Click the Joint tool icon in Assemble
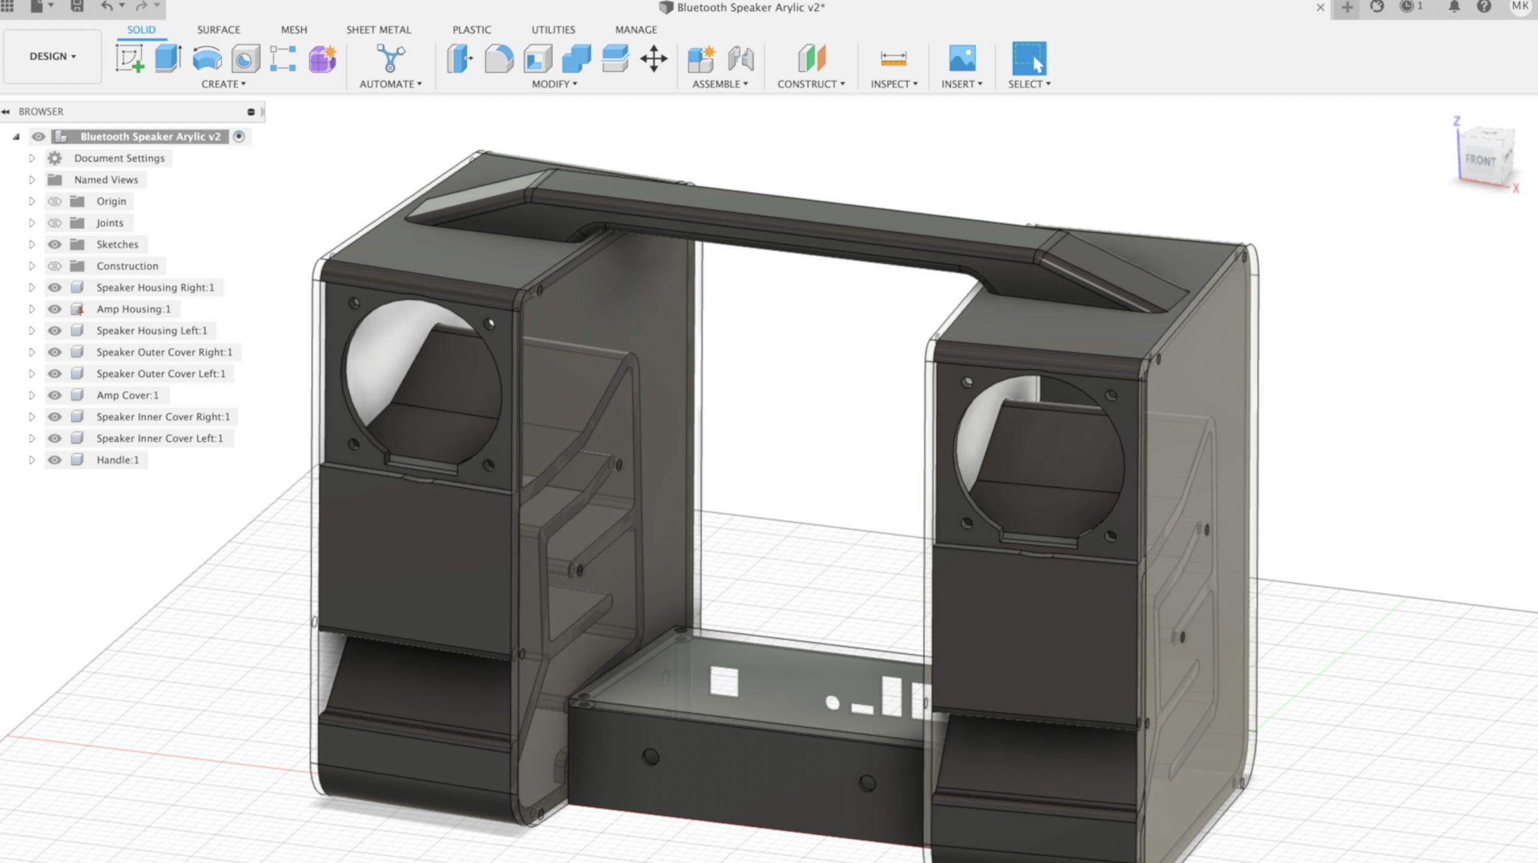Screen dimensions: 1538x863 [740, 59]
